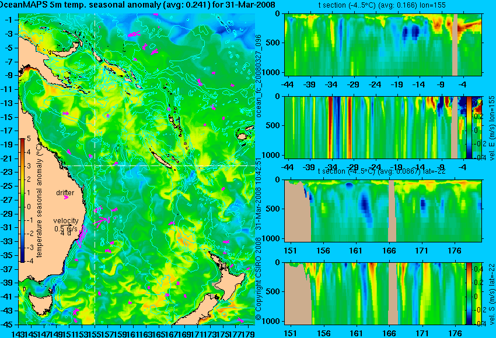Click the magenta drifter marker under the drifter label
The height and width of the screenshot is (338, 496).
tap(66, 198)
